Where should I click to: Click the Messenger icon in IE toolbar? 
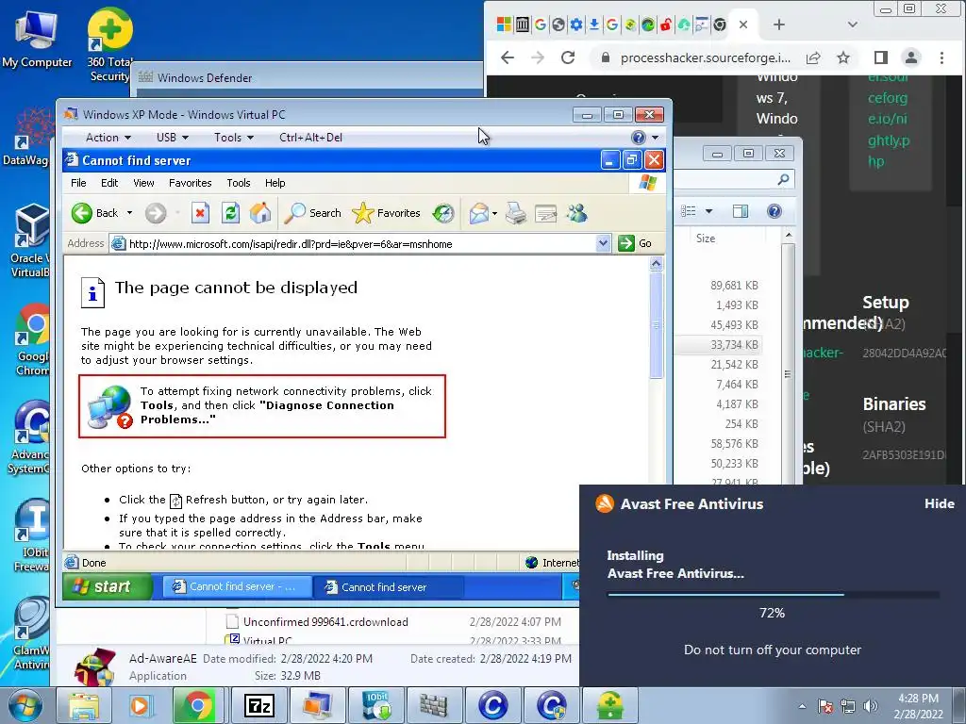pos(577,213)
